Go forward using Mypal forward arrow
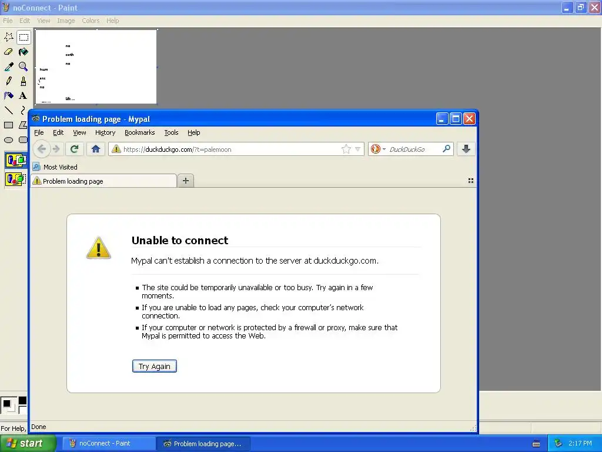 tap(56, 149)
